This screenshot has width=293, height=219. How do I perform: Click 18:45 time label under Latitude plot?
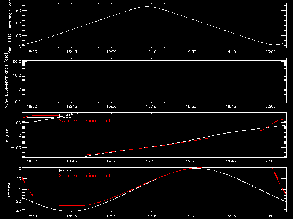tap(72, 216)
